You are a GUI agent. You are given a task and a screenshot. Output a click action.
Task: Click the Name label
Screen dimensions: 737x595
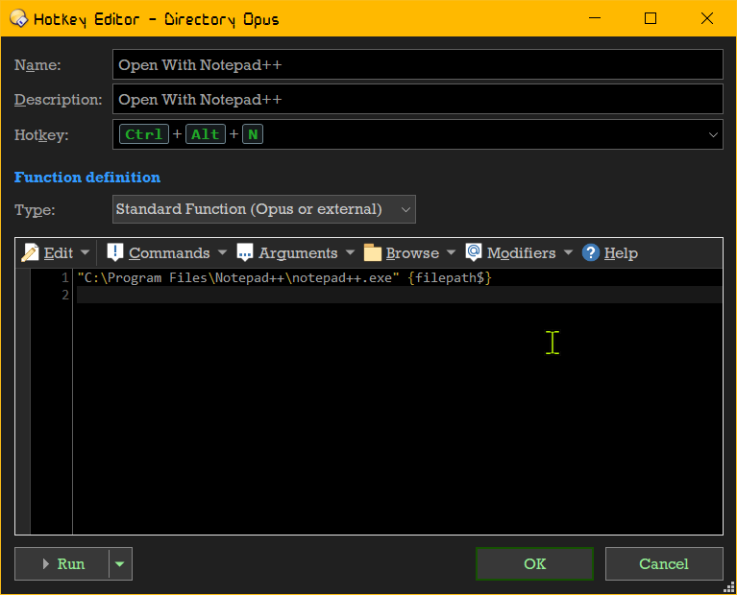pyautogui.click(x=37, y=65)
